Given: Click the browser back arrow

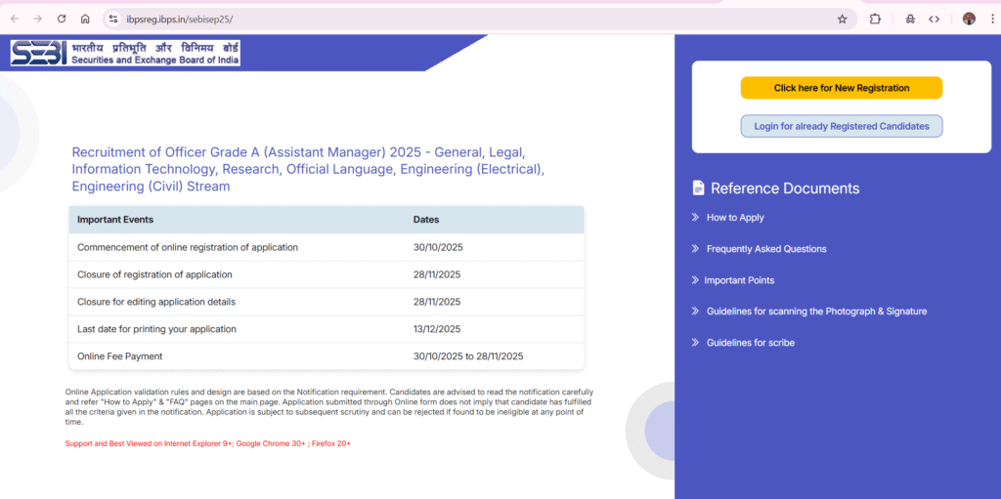Looking at the screenshot, I should (x=14, y=19).
